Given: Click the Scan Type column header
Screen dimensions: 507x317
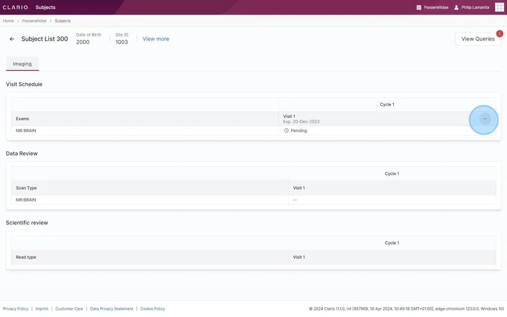Looking at the screenshot, I should (x=26, y=188).
